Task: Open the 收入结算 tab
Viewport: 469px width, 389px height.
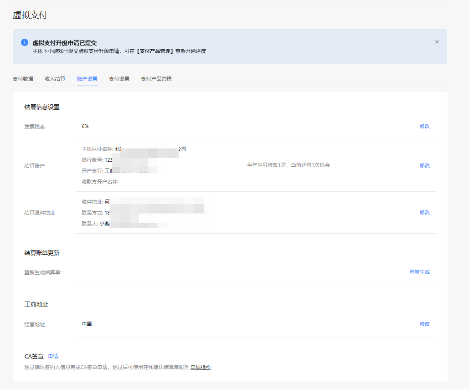Action: pos(55,79)
